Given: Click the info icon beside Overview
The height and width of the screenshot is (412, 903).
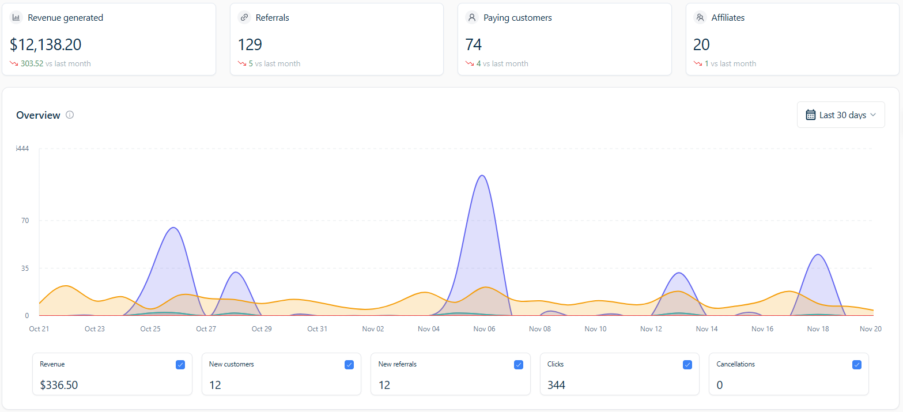Looking at the screenshot, I should (x=70, y=115).
